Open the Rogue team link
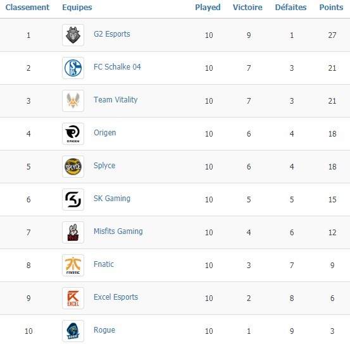The height and width of the screenshot is (344, 350). (x=104, y=330)
